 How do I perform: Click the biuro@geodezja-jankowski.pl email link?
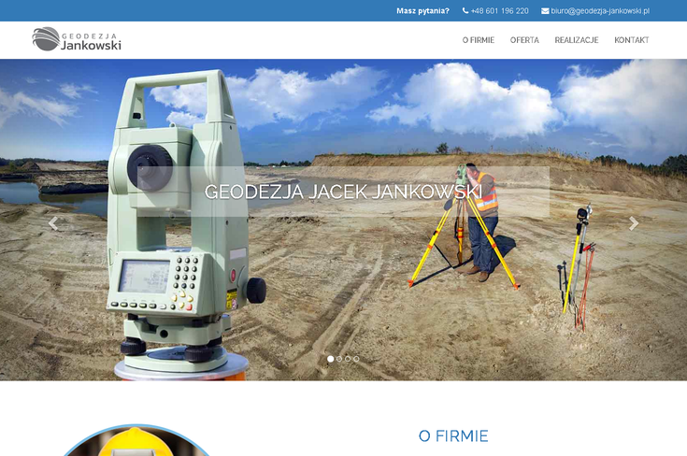pos(600,11)
